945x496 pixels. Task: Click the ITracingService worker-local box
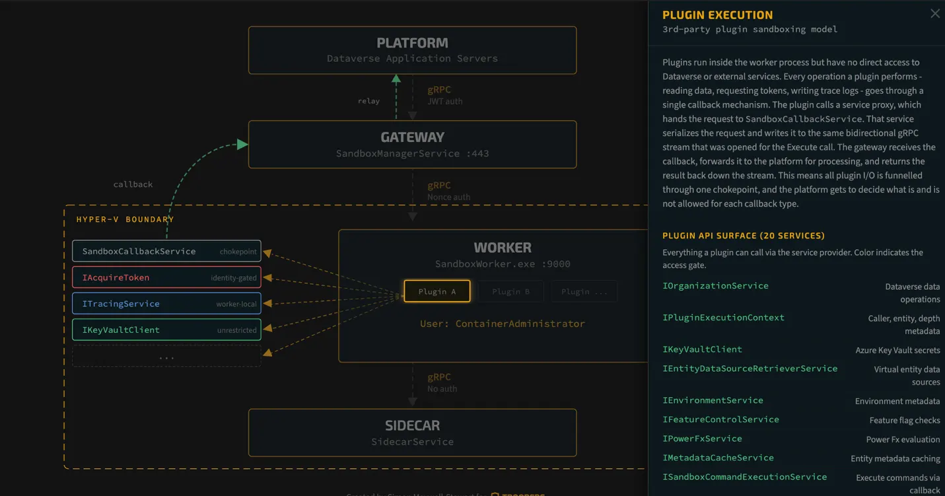[166, 304]
